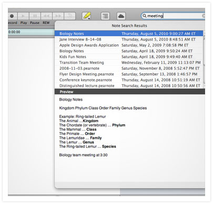Select Conference keynote.pearnote result
213x204 pixels.
point(129,80)
